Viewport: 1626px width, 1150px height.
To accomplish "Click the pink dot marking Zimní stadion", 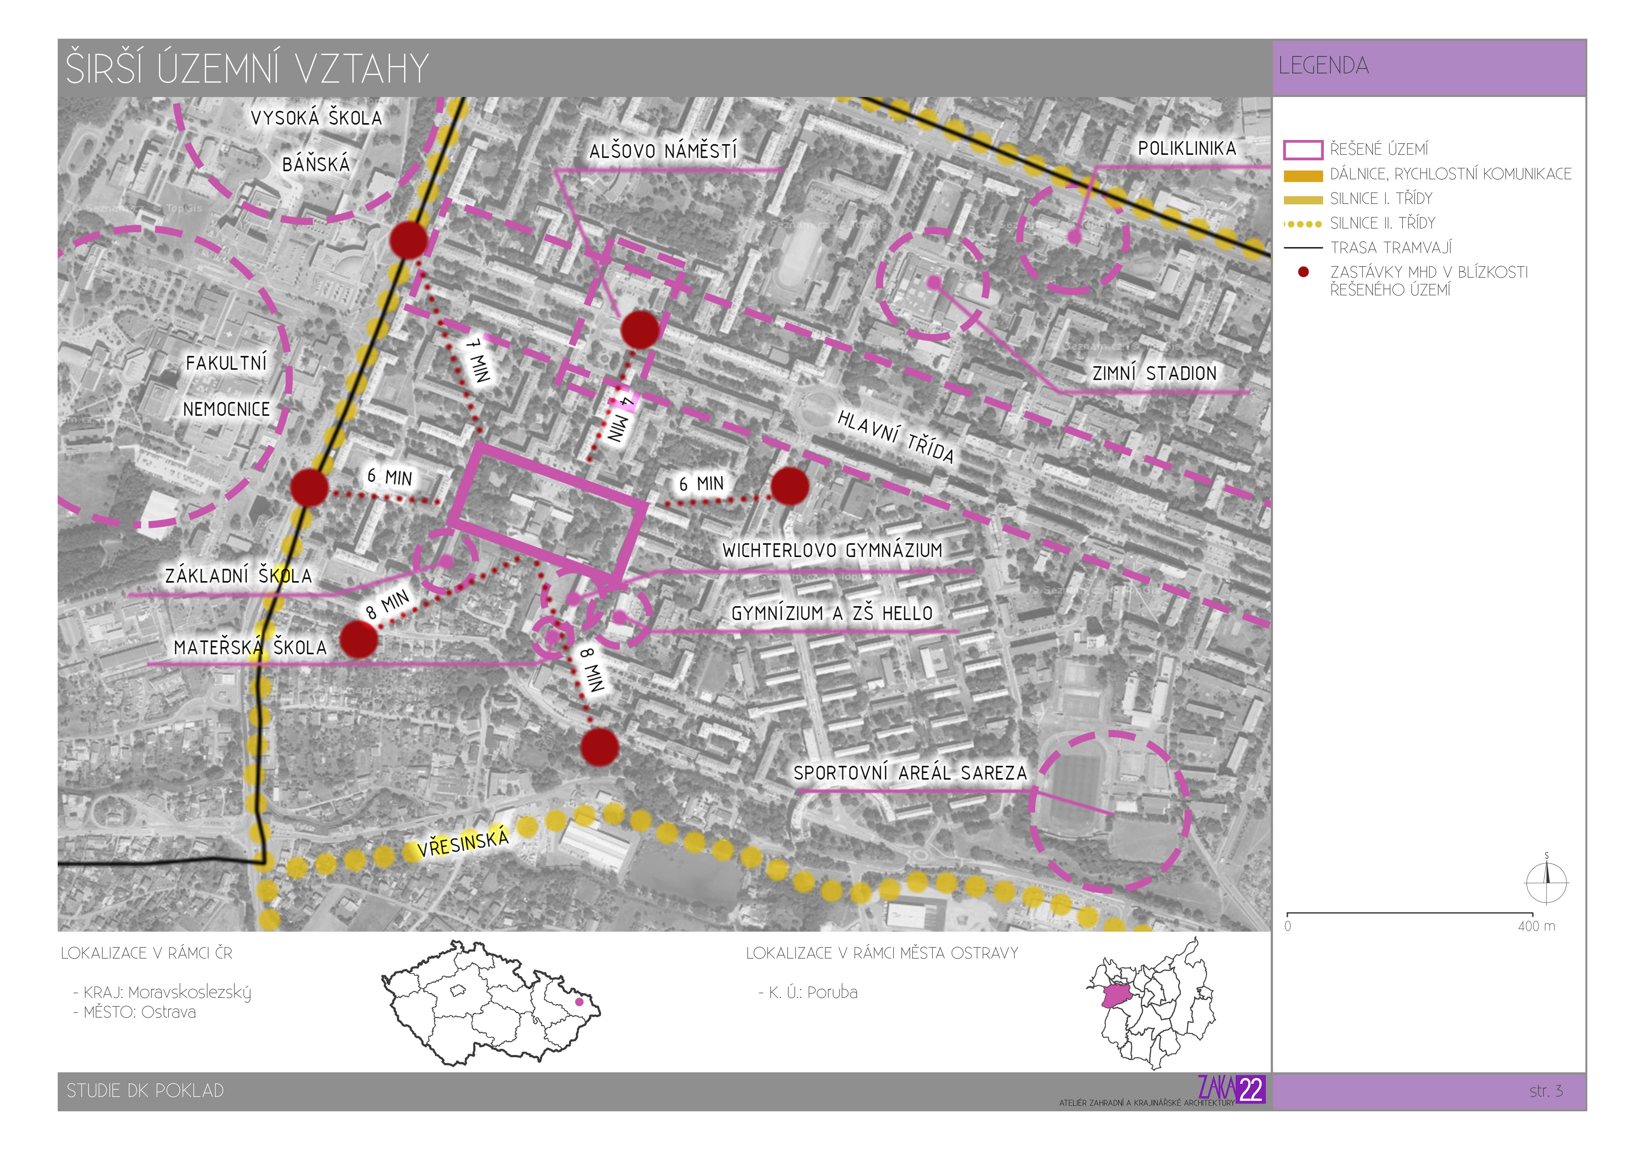I will (x=934, y=283).
